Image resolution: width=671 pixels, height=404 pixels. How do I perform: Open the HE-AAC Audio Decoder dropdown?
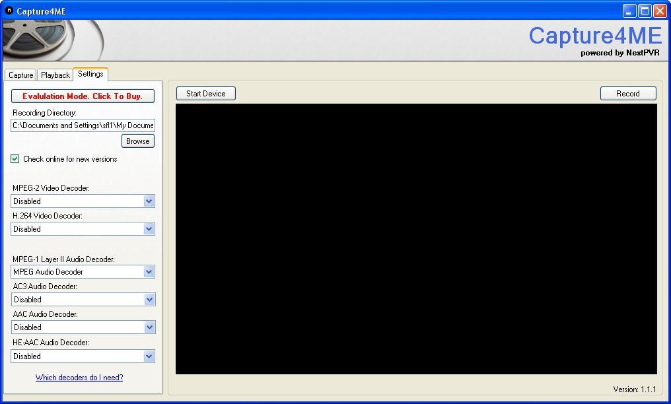pos(83,356)
